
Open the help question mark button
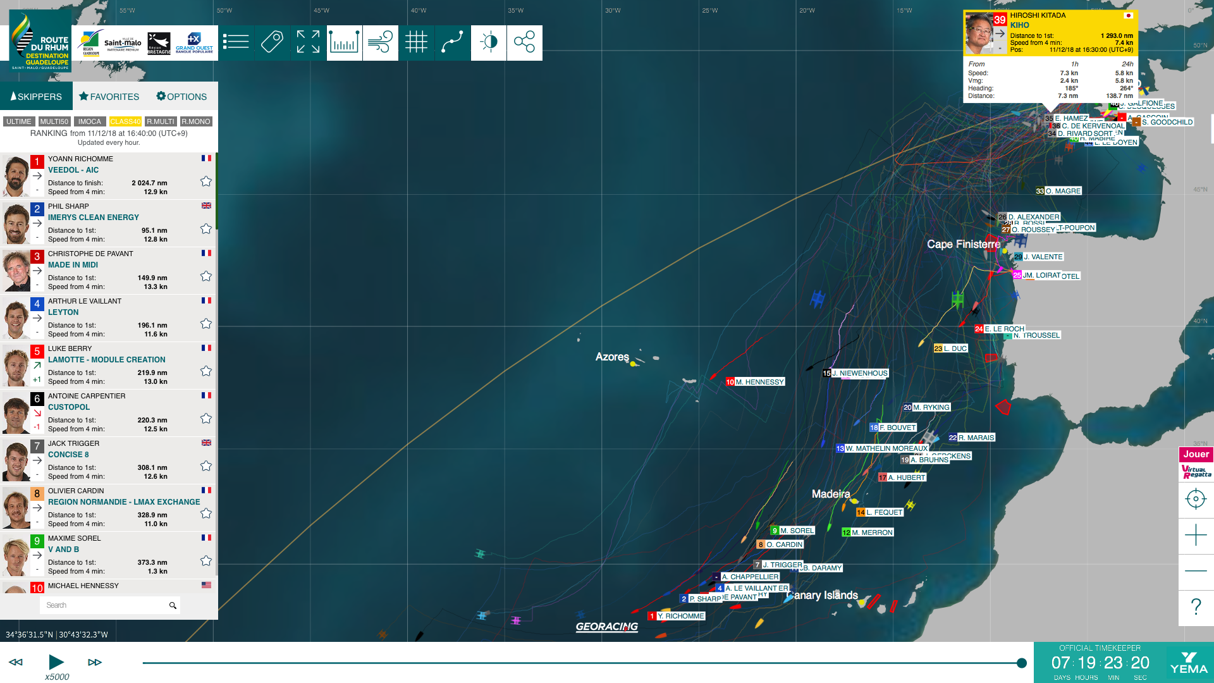pyautogui.click(x=1196, y=607)
